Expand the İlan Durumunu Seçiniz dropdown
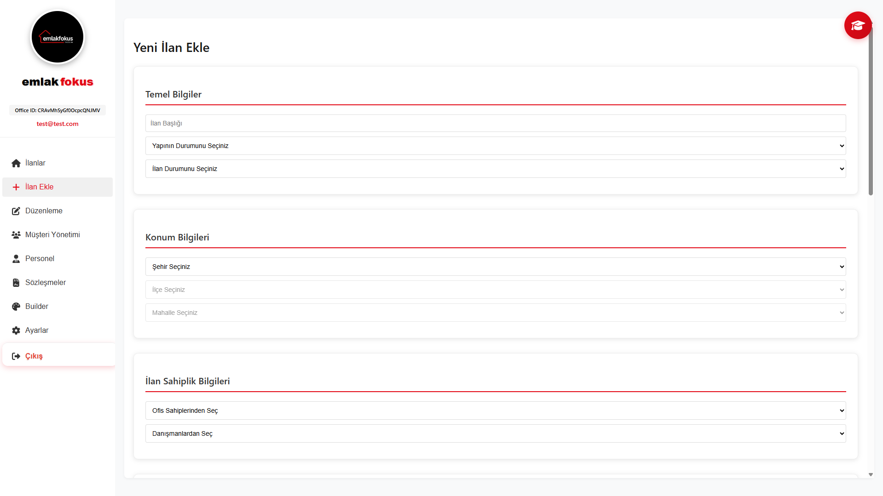The image size is (883, 496). tap(495, 169)
